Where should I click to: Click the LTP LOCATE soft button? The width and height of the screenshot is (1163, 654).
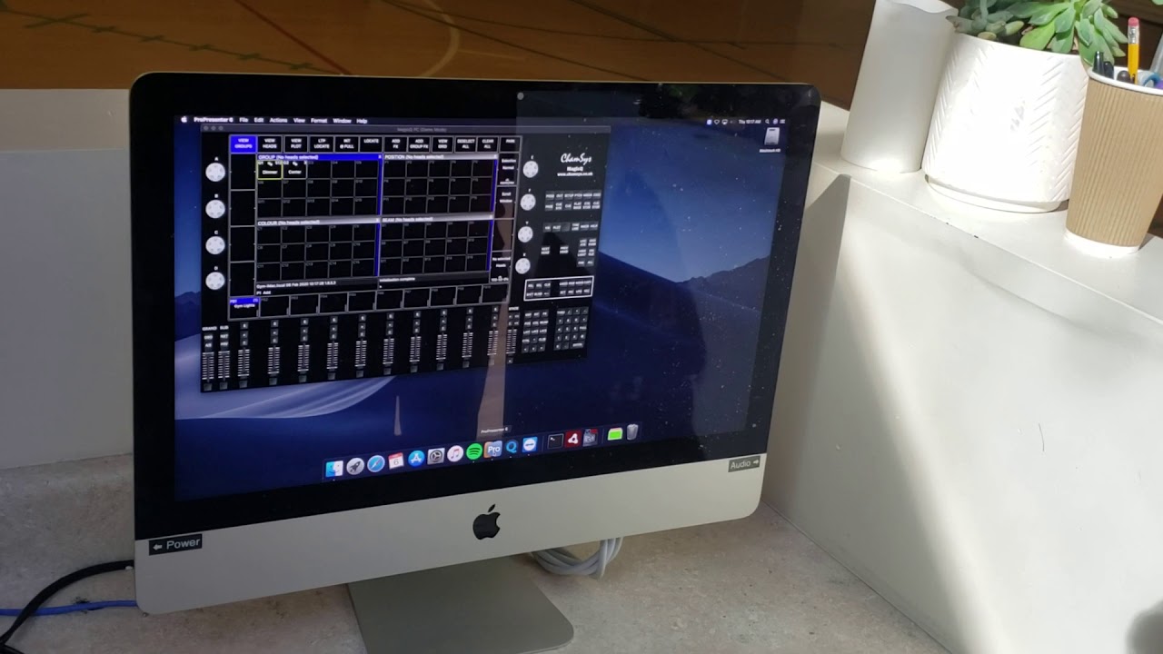322,144
